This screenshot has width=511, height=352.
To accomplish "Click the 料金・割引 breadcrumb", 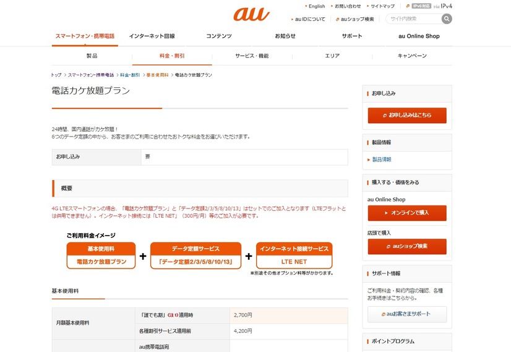I will (x=130, y=75).
